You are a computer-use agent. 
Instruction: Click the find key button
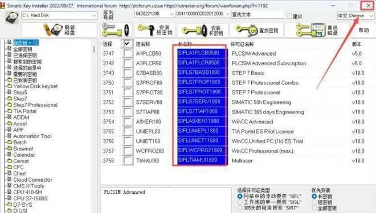pyautogui.click(x=256, y=30)
